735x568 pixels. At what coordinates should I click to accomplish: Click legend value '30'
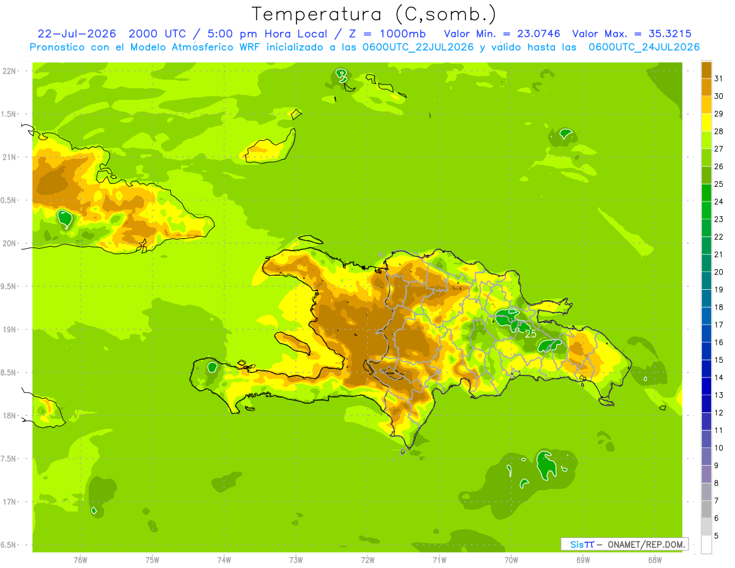[x=719, y=96]
